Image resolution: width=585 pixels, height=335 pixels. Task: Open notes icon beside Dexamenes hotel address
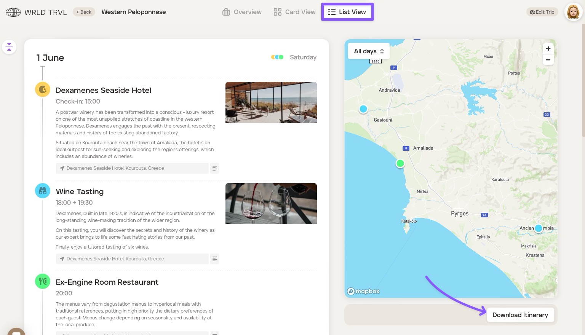pyautogui.click(x=215, y=168)
